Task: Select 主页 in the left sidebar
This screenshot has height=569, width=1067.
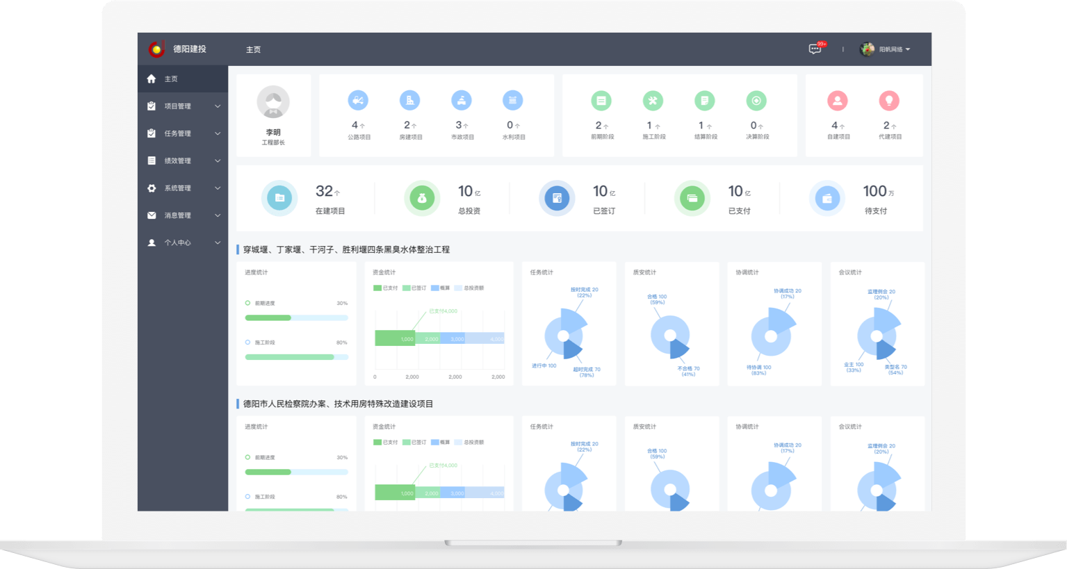Action: (171, 79)
